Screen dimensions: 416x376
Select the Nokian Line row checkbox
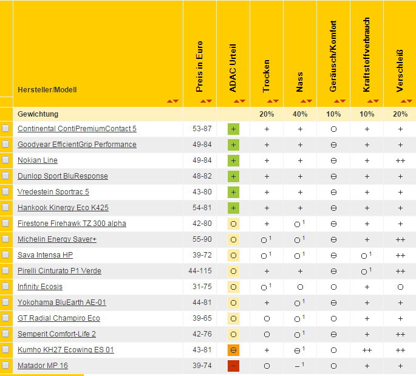pos(6,160)
